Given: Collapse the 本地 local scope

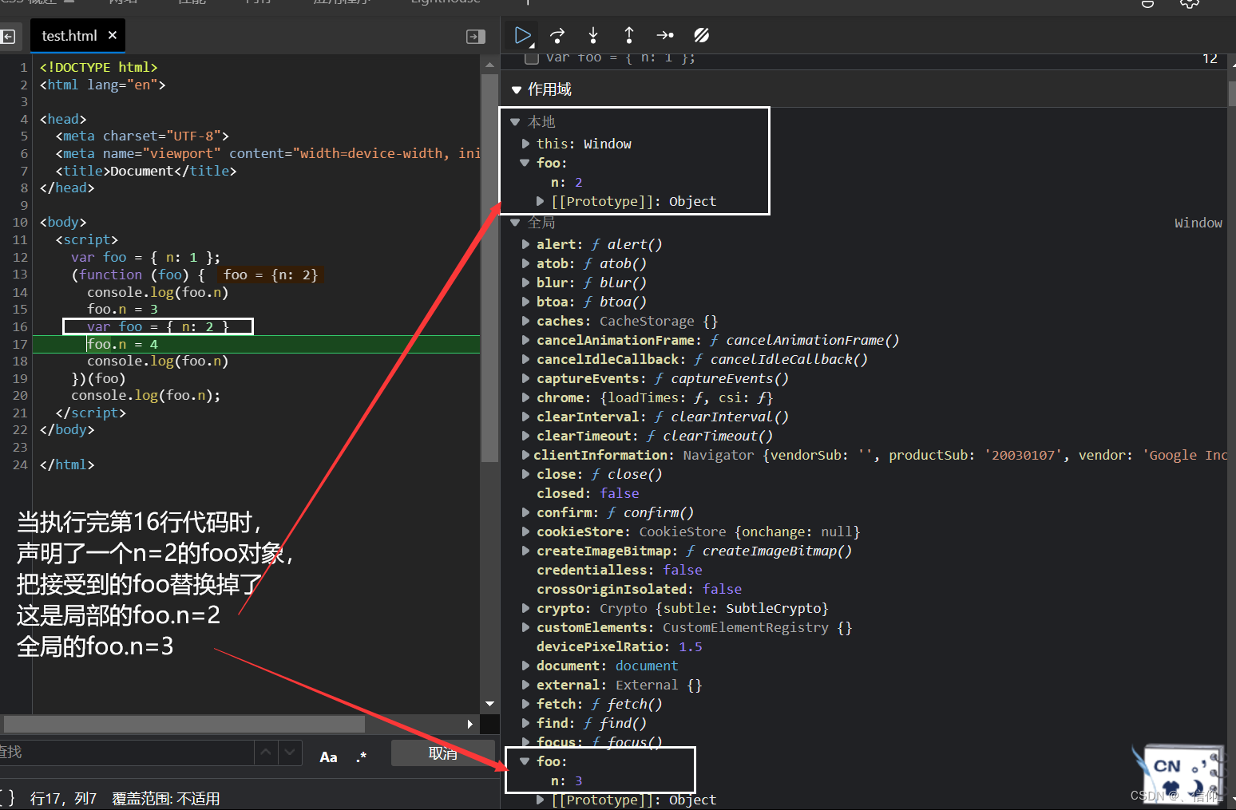Looking at the screenshot, I should click(x=515, y=122).
